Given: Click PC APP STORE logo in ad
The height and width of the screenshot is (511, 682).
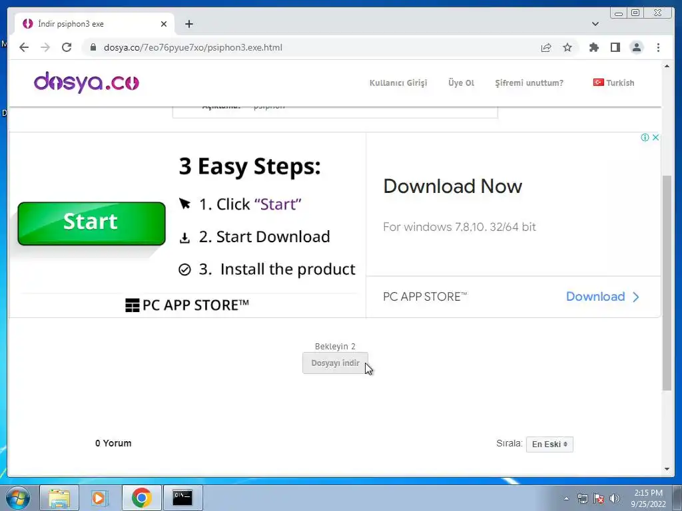Looking at the screenshot, I should [x=187, y=305].
